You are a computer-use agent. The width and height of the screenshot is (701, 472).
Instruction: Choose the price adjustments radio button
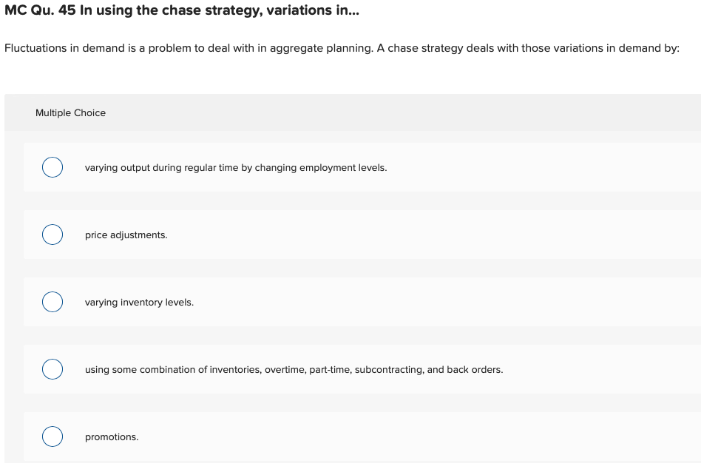coord(52,235)
